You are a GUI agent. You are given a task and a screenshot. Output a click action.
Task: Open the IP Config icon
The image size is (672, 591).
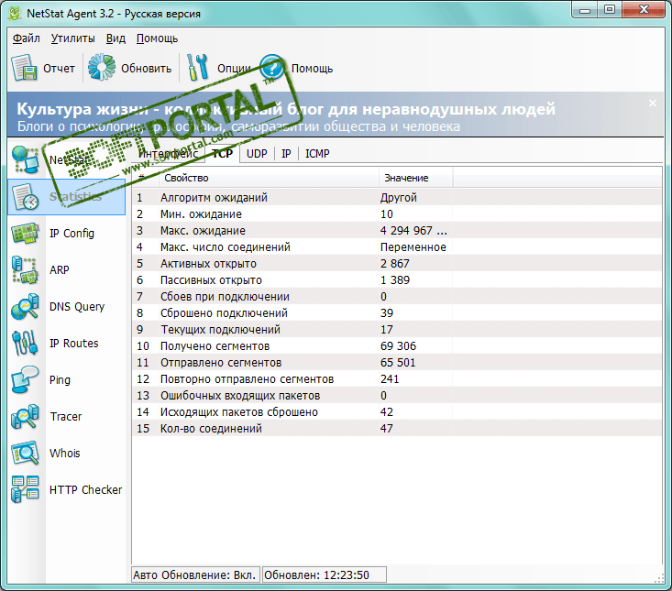[26, 234]
